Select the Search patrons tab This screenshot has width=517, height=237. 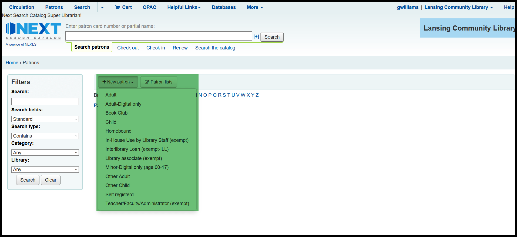[x=92, y=47]
